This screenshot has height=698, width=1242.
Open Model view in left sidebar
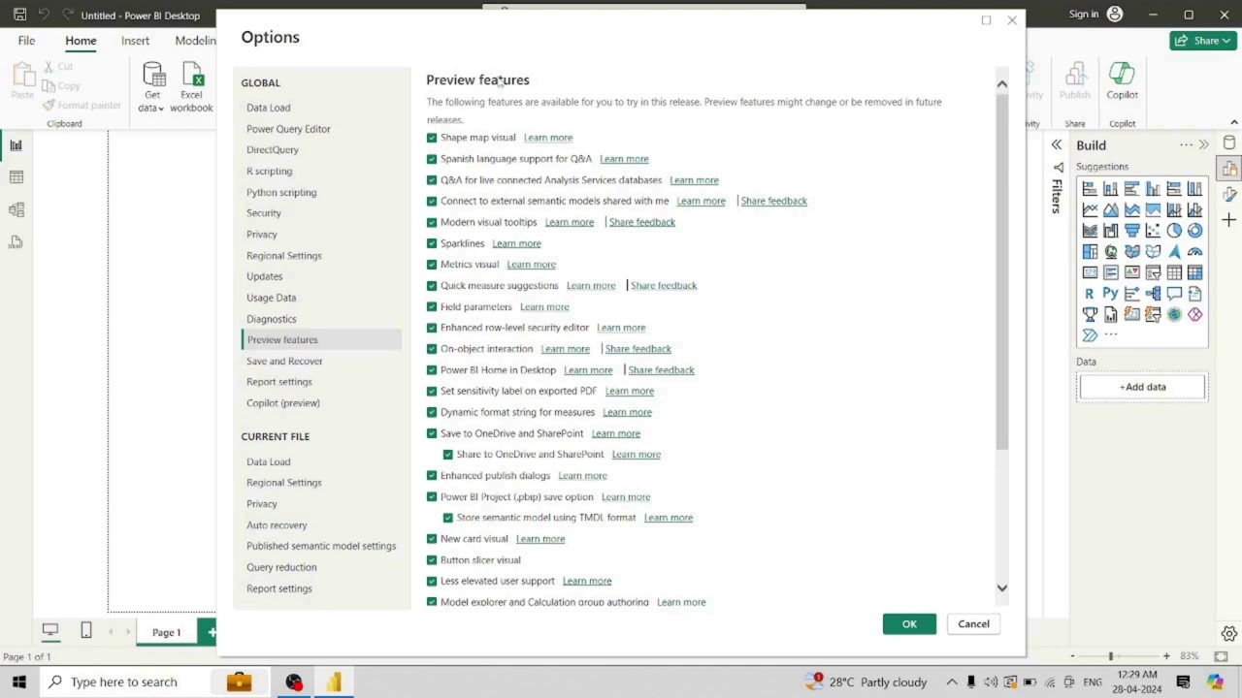point(16,209)
